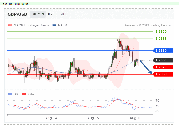Click the red 1.2060 support price tag
This screenshot has width=179, height=129.
point(163,74)
